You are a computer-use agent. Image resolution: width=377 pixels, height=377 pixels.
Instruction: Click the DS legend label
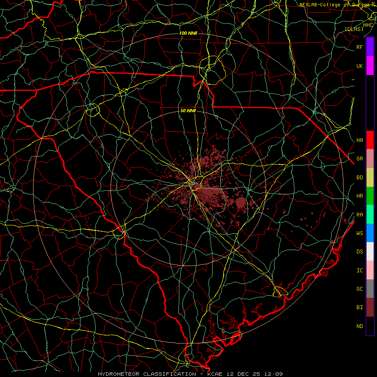[359, 252]
